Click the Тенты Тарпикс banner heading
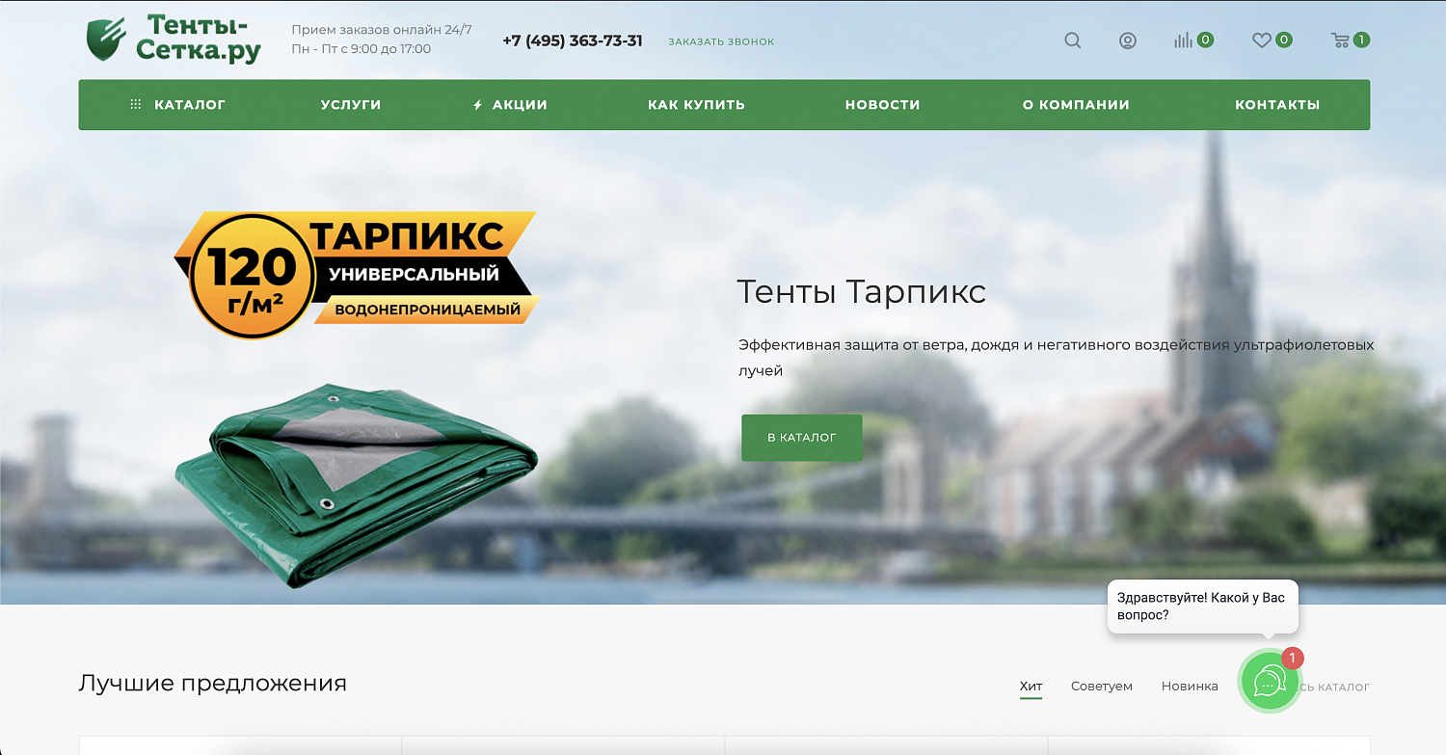Screen dimensions: 1446x755 click(861, 291)
